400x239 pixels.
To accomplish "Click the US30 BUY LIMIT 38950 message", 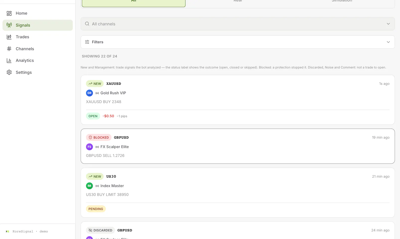I will click(107, 195).
